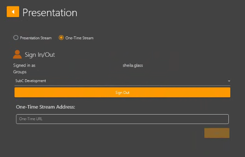
Task: Click the Groups label
Action: 20,72
